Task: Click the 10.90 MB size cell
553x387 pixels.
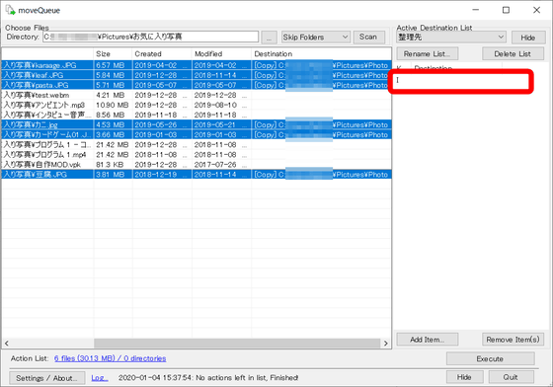Action: click(113, 105)
